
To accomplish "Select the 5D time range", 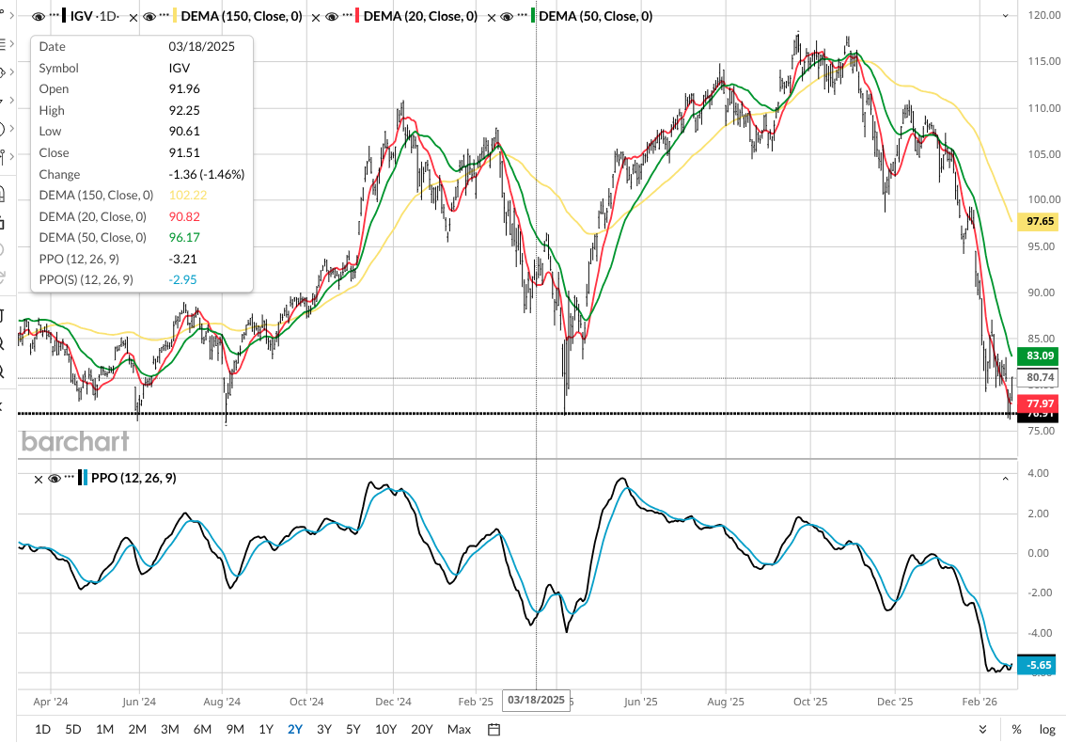I will 72,730.
